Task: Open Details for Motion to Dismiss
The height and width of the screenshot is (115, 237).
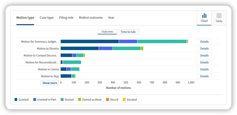Action: (x=204, y=49)
